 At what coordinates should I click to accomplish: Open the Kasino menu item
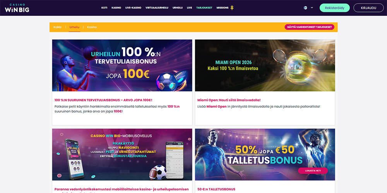pyautogui.click(x=116, y=8)
